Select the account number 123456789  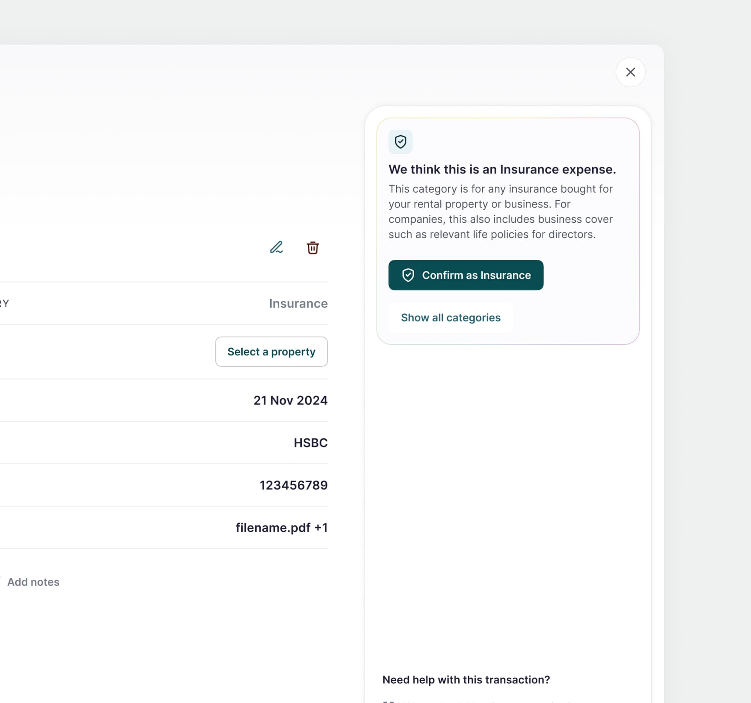pos(293,485)
